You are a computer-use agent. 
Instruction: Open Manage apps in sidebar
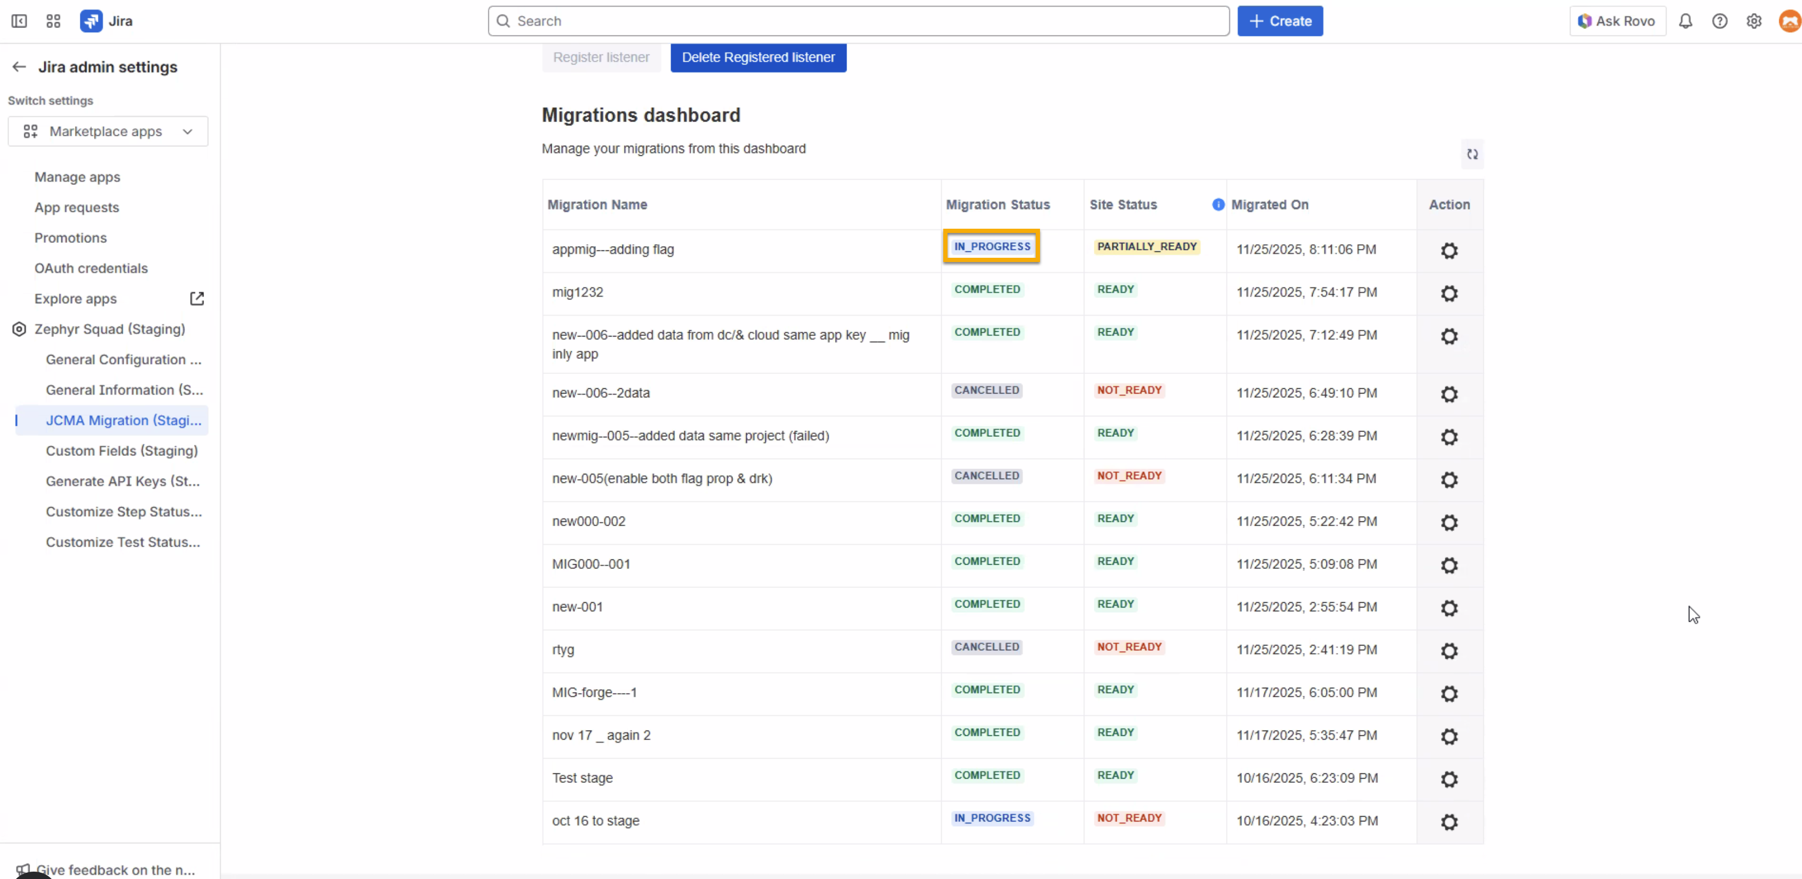pyautogui.click(x=77, y=177)
